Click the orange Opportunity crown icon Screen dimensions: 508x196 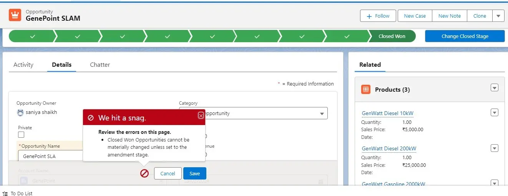pyautogui.click(x=15, y=15)
